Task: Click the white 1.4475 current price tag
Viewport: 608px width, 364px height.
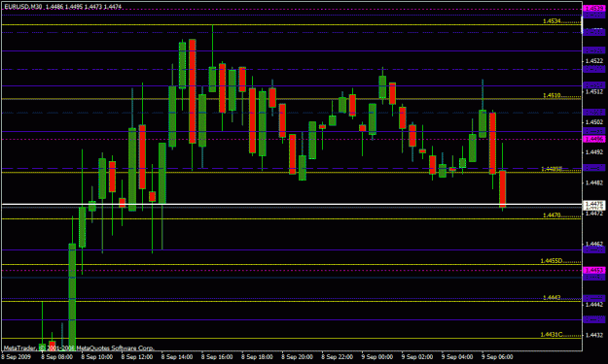Action: [x=593, y=204]
